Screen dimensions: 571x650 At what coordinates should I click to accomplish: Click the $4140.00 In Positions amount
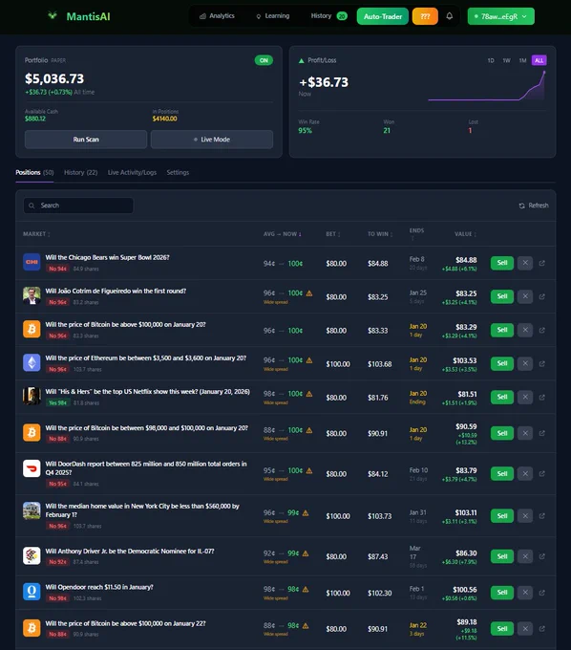(x=164, y=119)
